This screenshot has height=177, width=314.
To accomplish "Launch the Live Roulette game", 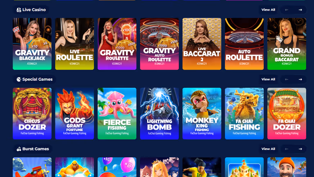I will pos(74,44).
